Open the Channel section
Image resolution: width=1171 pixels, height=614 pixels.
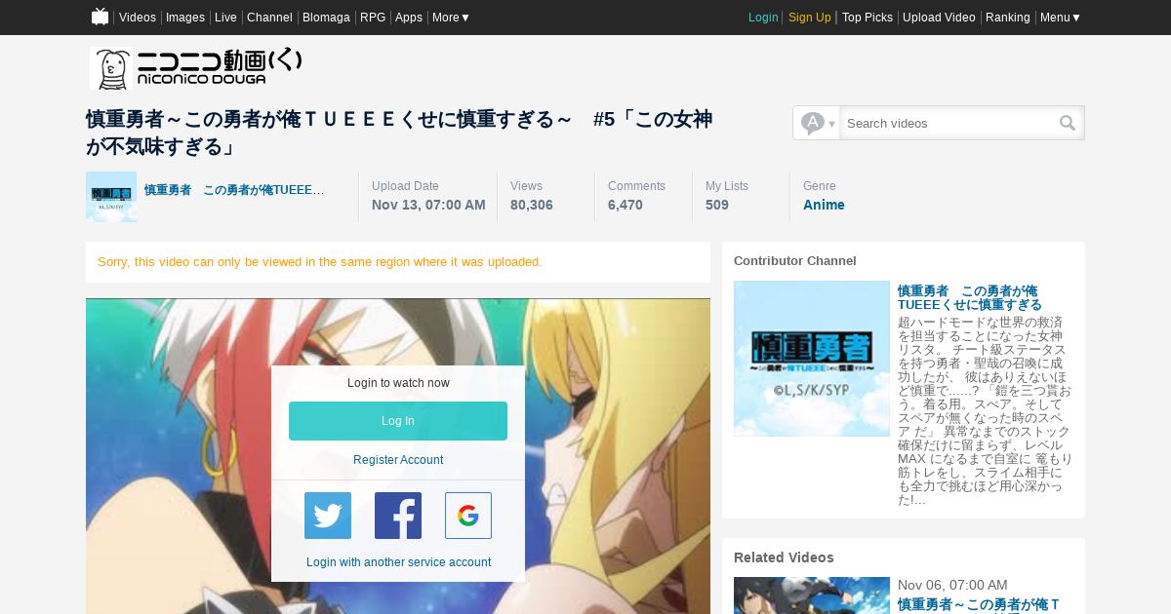(269, 18)
